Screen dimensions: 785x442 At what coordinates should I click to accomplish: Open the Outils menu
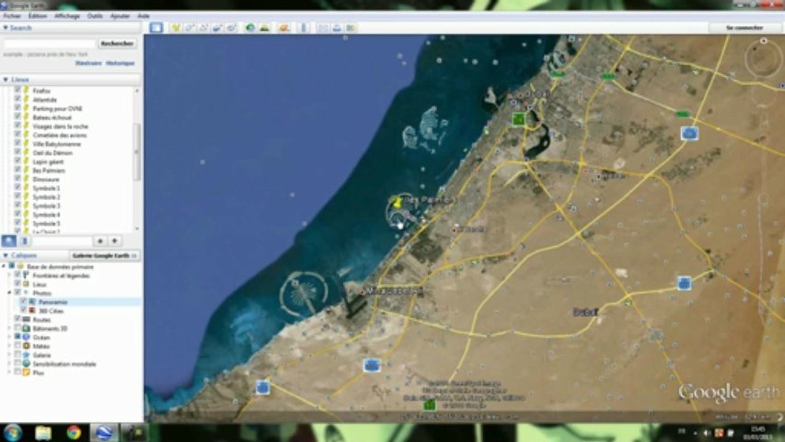click(x=95, y=15)
